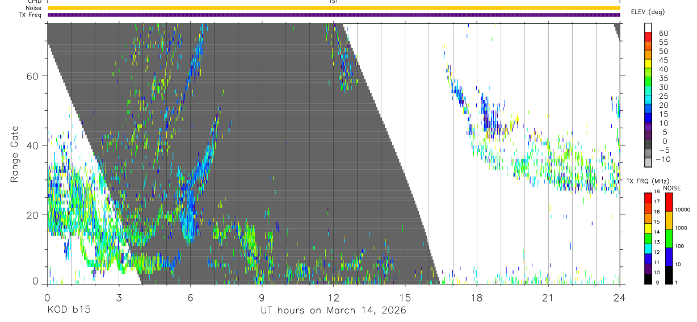This screenshot has height=322, width=697.
Task: Click the 10000 label on NOISE scale
Action: pyautogui.click(x=683, y=210)
